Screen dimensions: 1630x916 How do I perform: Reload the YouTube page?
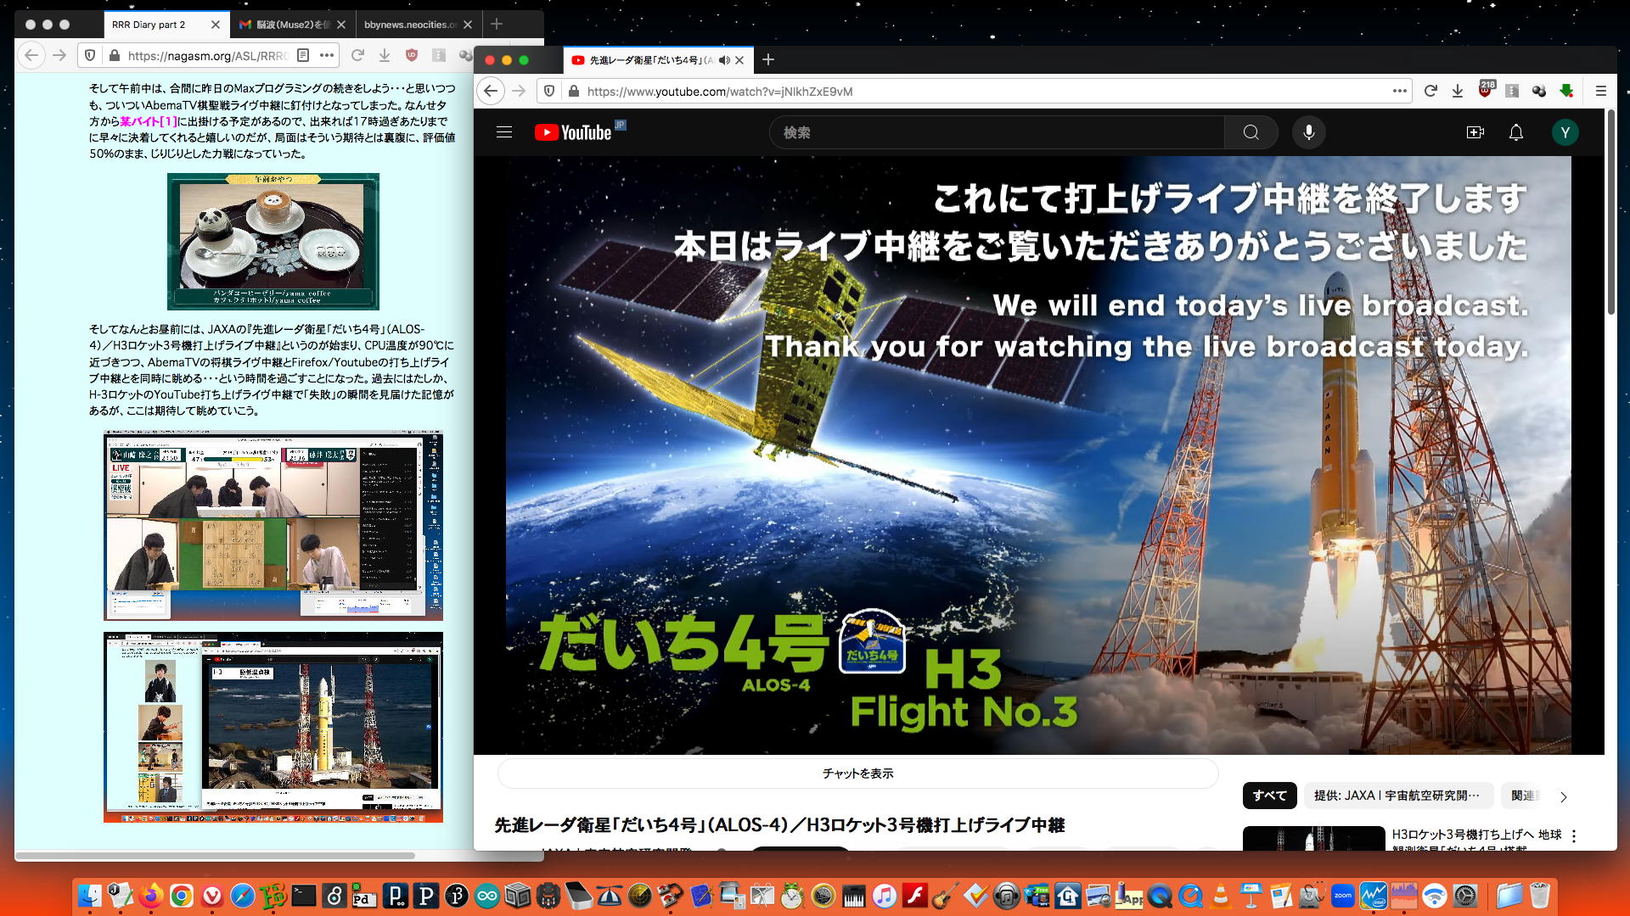coord(1430,91)
